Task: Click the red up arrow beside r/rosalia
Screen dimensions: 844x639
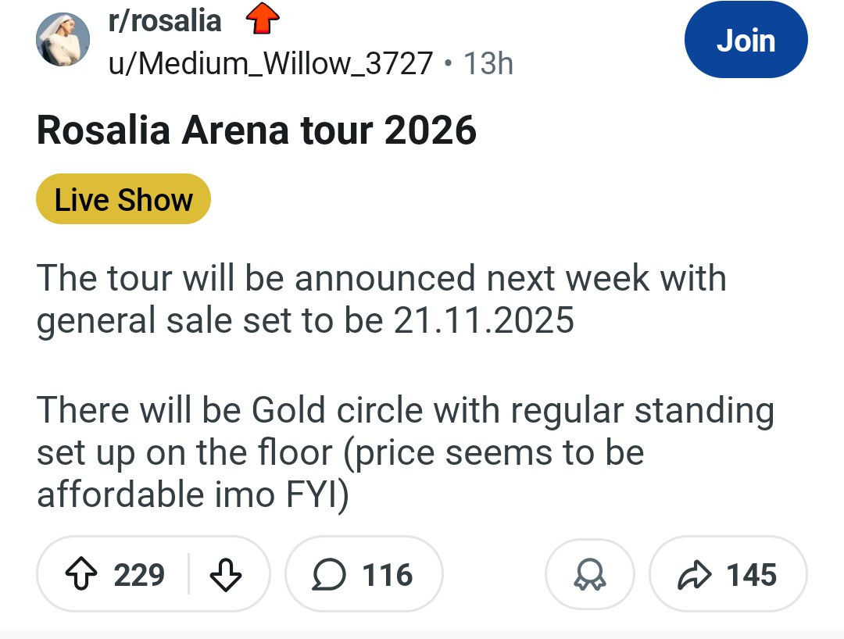Action: [x=263, y=20]
